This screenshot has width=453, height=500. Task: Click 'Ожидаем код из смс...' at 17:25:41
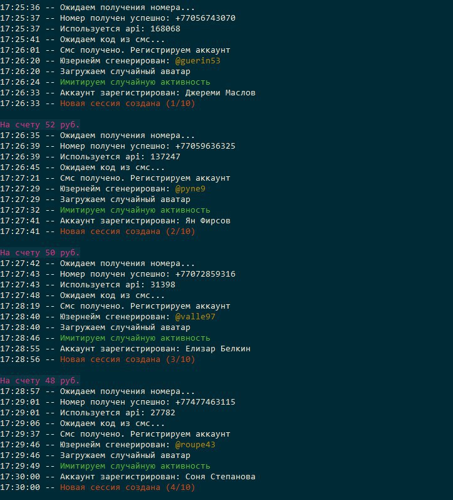[112, 40]
